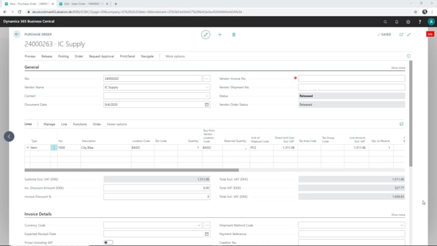Expand General section with Show more
This screenshot has height=246, width=437.
tap(398, 68)
